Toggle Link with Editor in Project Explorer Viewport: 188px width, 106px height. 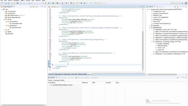point(33,7)
